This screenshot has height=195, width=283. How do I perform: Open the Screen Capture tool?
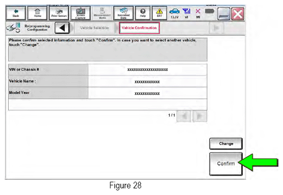81,13
